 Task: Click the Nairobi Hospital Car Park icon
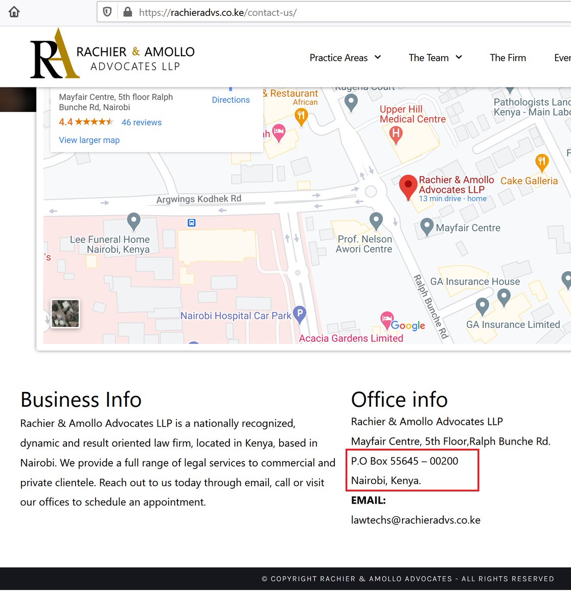tap(300, 314)
